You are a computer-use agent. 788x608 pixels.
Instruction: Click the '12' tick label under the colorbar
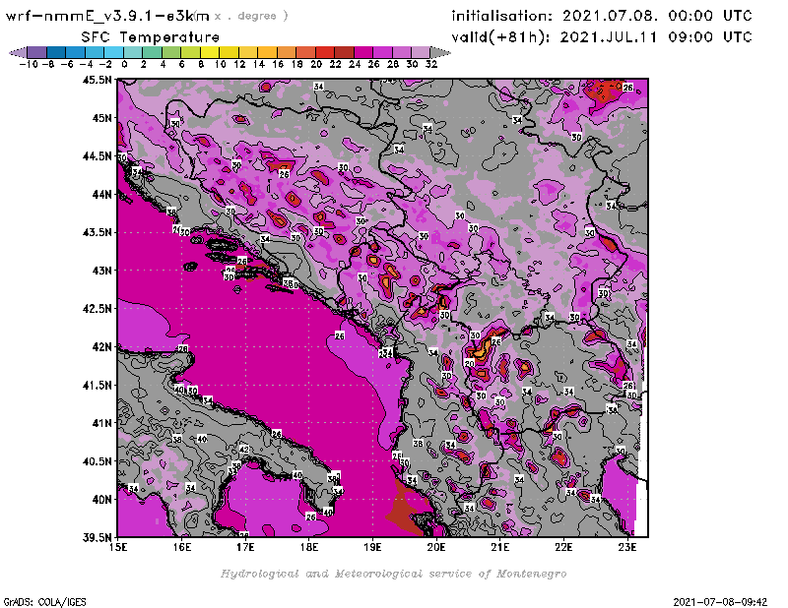tap(239, 64)
